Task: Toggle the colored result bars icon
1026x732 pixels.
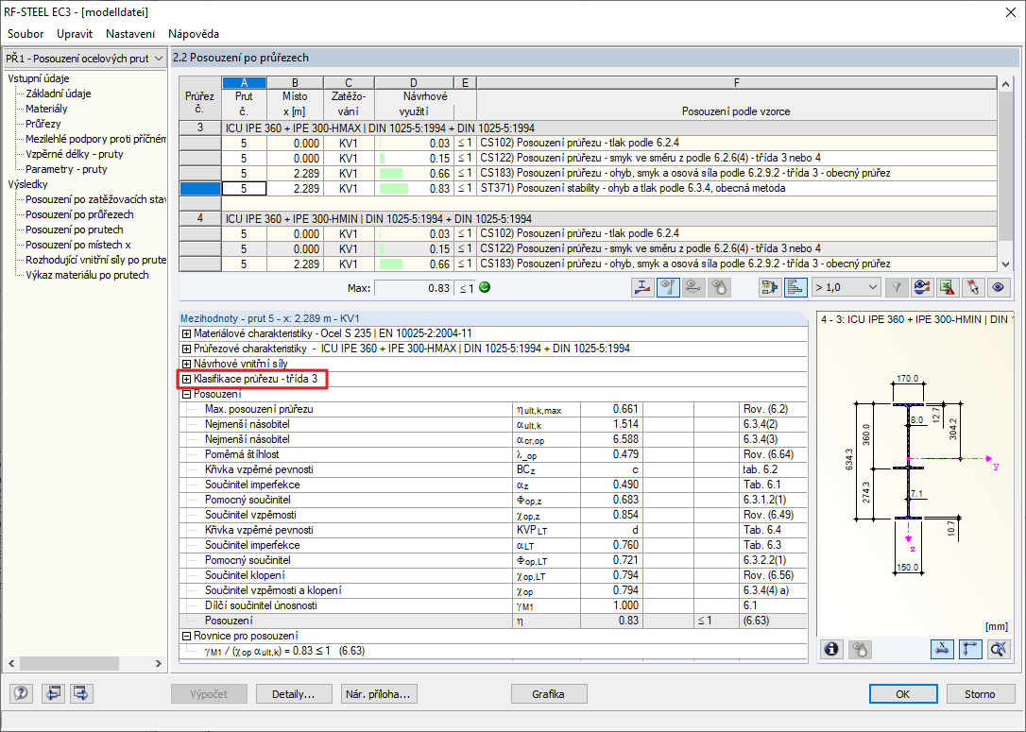Action: pyautogui.click(x=795, y=287)
